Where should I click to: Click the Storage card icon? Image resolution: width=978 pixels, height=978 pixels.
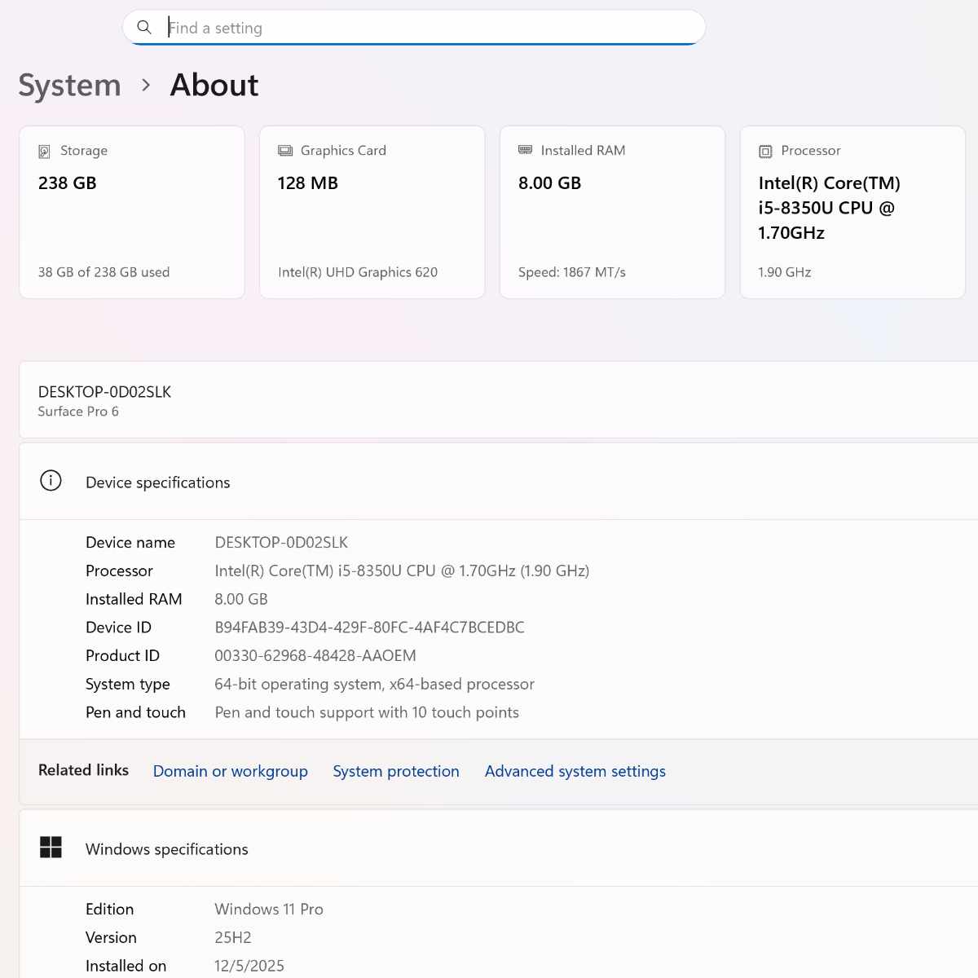click(x=44, y=151)
